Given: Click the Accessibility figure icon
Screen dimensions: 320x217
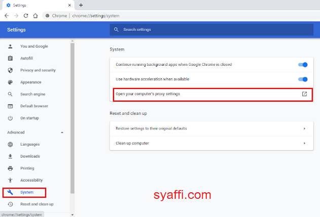Looking at the screenshot, I should pos(10,180).
